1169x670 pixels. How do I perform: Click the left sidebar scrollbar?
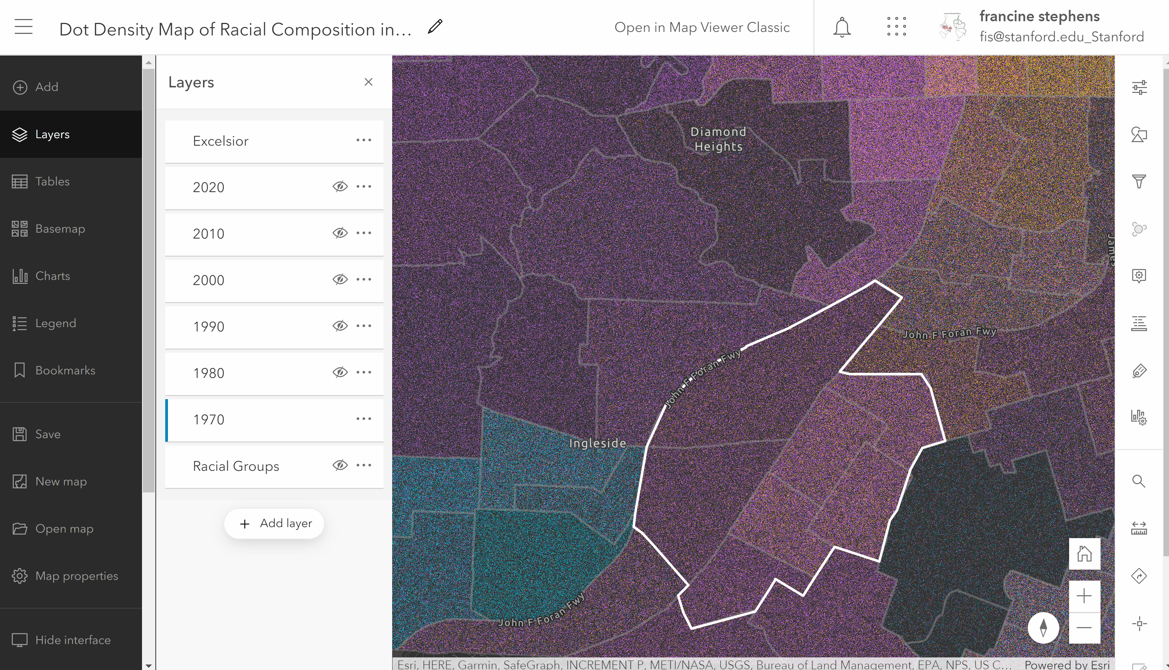click(x=148, y=276)
